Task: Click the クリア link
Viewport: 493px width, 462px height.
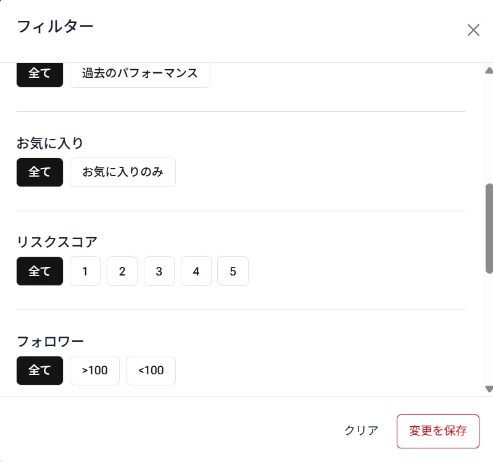Action: tap(362, 431)
